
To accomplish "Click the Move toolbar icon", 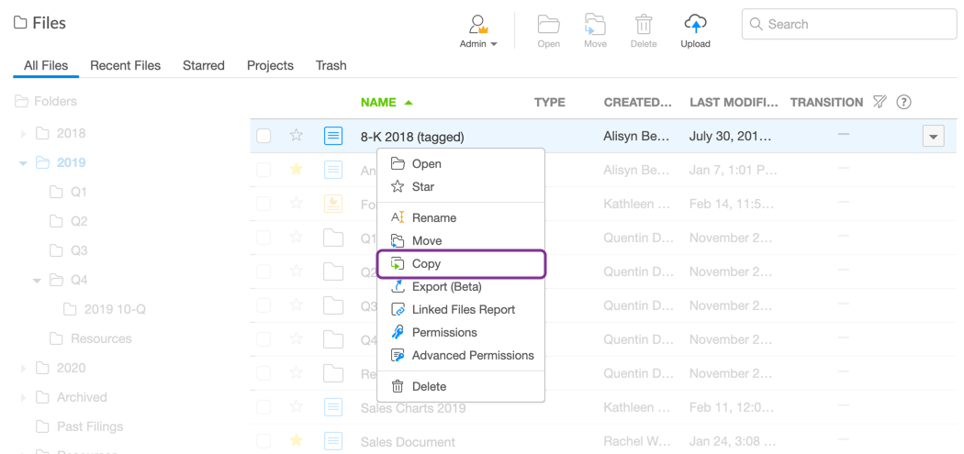I will pos(595,24).
